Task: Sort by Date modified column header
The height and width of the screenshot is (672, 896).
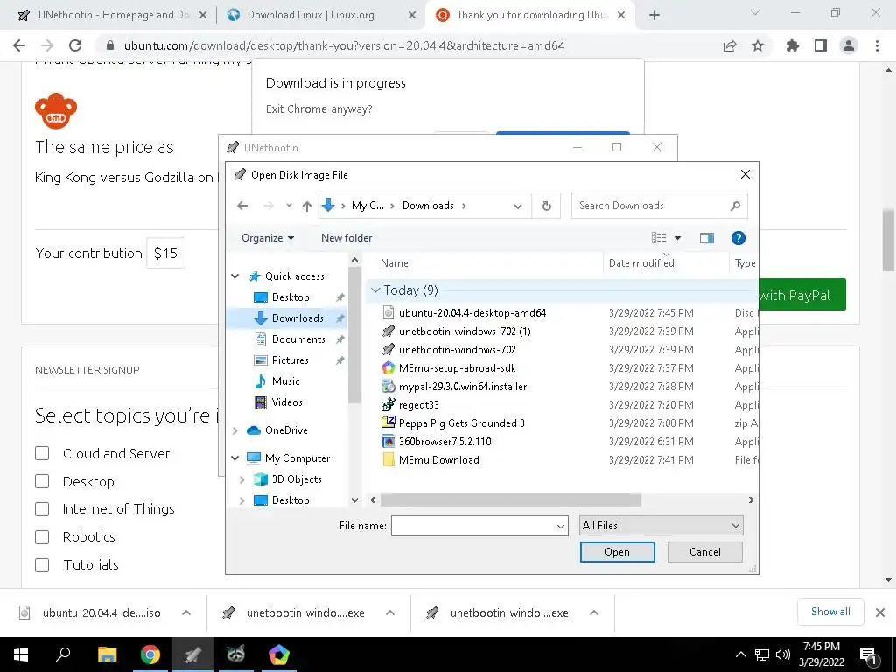Action: tap(641, 263)
